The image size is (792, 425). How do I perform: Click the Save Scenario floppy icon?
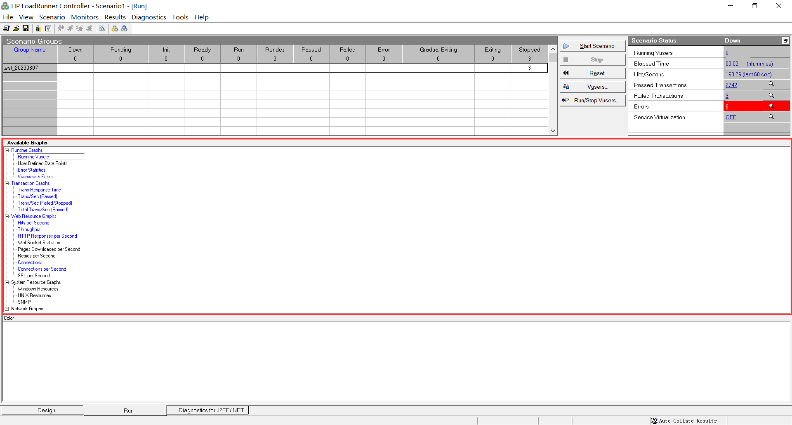tap(26, 28)
